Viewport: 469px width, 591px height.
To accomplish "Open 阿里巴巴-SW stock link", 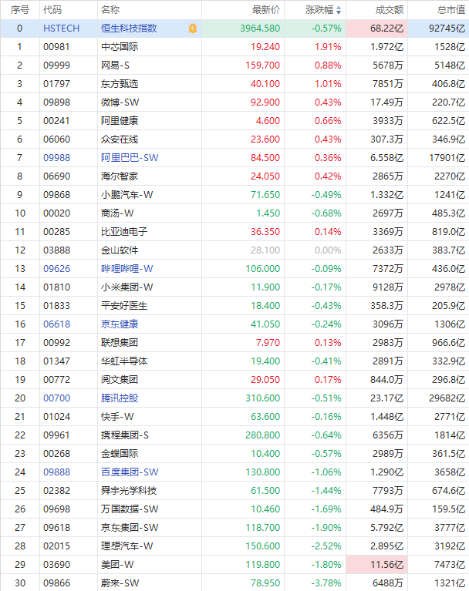I will coord(130,157).
